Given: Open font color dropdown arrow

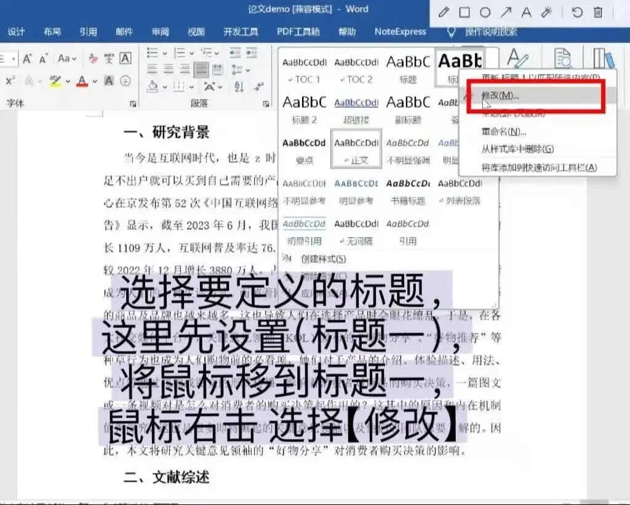Looking at the screenshot, I should 95,82.
